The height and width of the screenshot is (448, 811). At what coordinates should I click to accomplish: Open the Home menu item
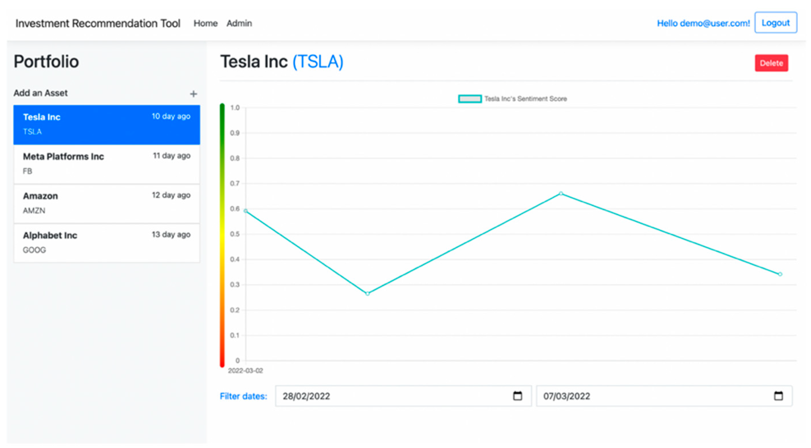point(205,23)
